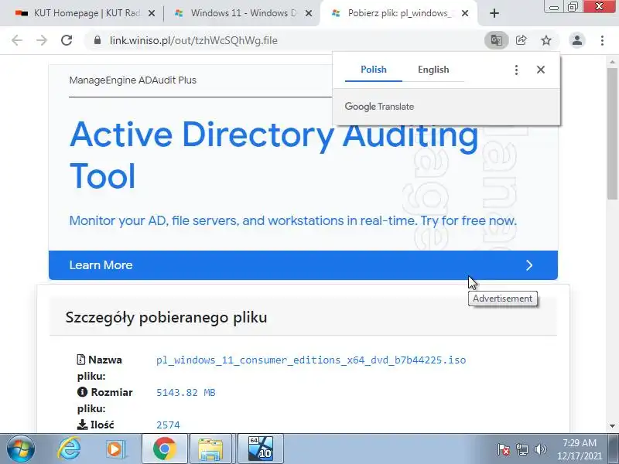Share this page via share icon

point(521,40)
